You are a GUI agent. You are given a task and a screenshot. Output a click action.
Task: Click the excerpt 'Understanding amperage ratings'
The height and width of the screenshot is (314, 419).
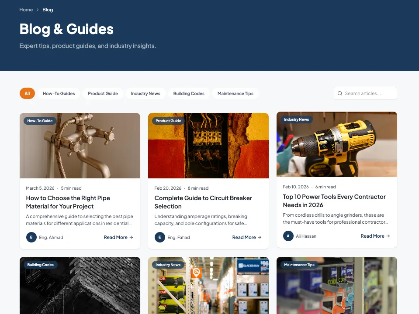tap(201, 220)
